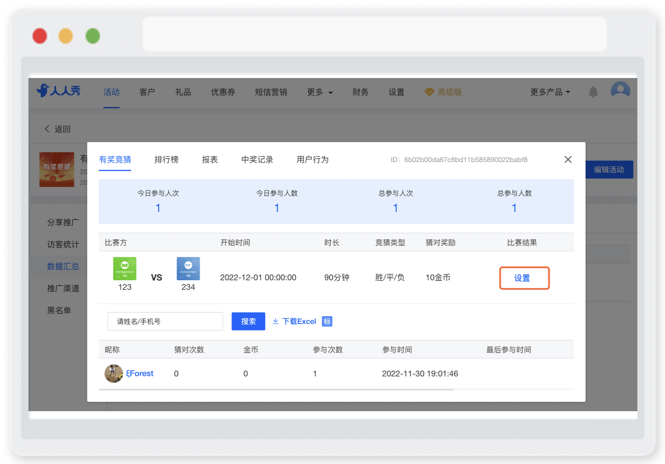This screenshot has width=665, height=464.
Task: Switch to the 排行榜 tab
Action: click(166, 160)
